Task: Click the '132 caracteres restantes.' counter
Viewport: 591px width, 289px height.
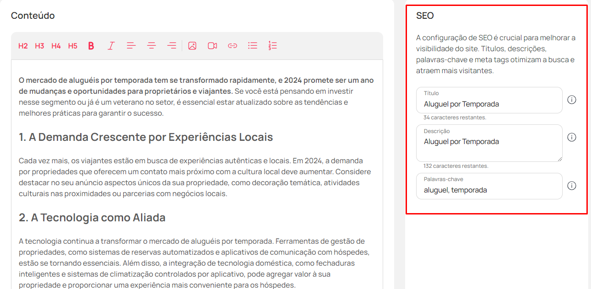Action: (455, 166)
